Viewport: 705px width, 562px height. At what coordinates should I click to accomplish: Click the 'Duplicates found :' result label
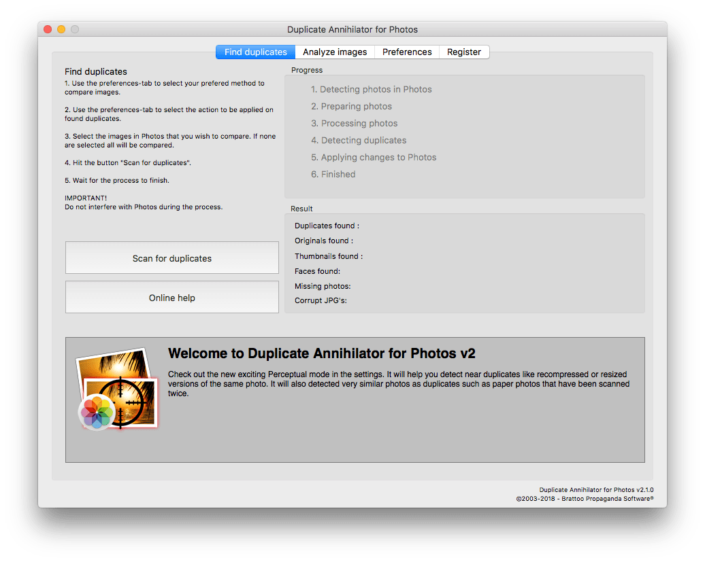coord(327,226)
